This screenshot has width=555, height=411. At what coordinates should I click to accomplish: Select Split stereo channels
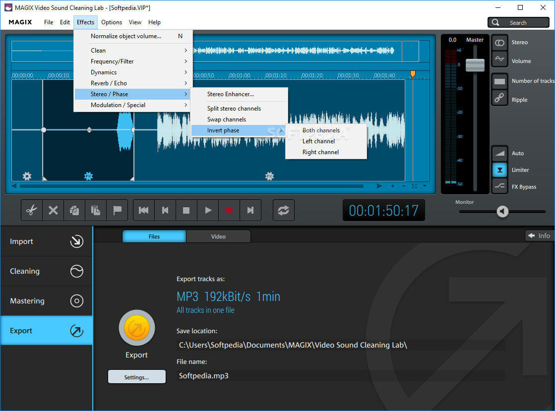click(x=239, y=109)
